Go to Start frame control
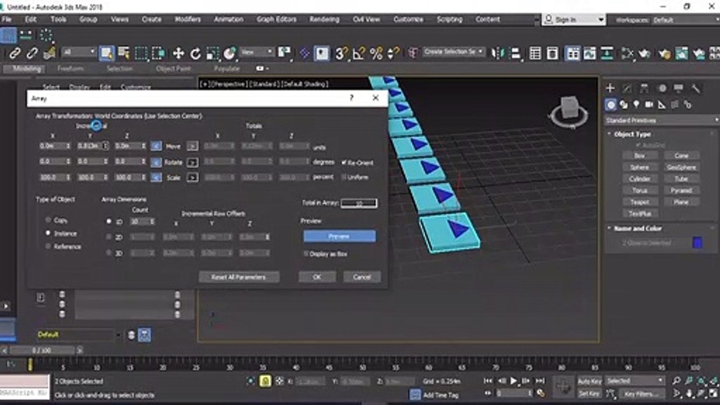The height and width of the screenshot is (405, 720). tap(488, 381)
